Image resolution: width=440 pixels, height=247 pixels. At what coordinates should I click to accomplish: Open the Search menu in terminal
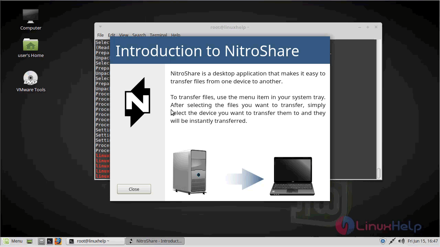point(139,35)
